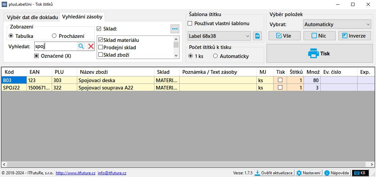
Task: Open Nastavení gear settings
Action: point(309,173)
